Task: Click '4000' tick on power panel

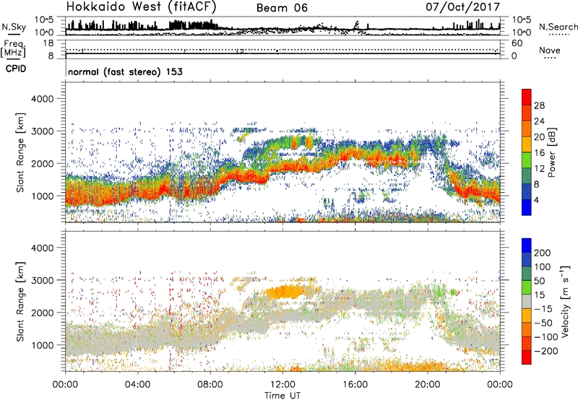Action: click(x=42, y=99)
